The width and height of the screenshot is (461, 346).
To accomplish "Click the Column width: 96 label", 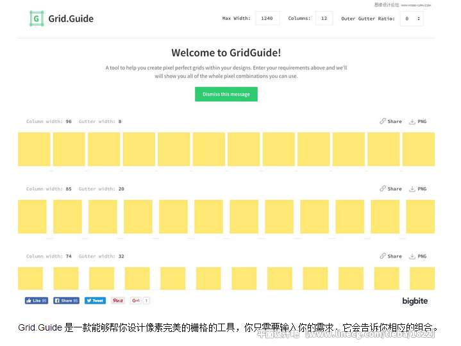I will tap(49, 121).
